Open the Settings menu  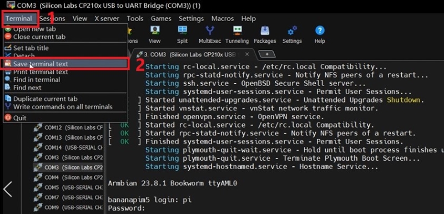pos(191,19)
